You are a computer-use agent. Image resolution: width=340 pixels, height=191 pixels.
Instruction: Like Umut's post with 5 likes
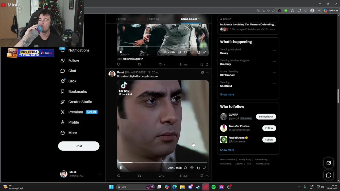(161, 176)
